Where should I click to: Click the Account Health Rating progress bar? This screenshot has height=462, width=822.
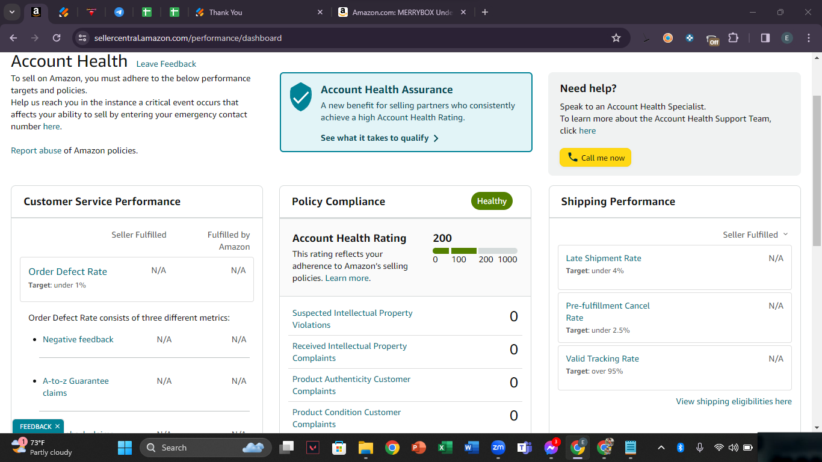coord(475,251)
